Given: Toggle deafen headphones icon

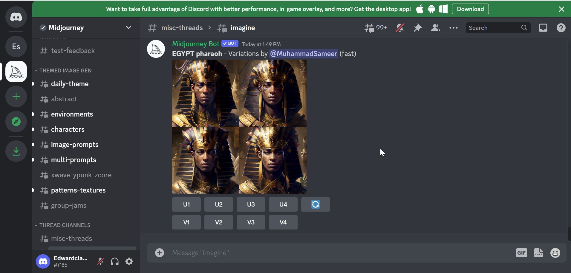Looking at the screenshot, I should [115, 262].
